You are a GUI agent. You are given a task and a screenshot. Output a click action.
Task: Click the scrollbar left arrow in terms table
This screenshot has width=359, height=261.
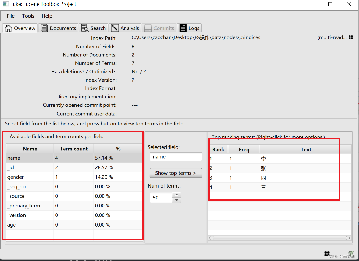tap(210, 238)
